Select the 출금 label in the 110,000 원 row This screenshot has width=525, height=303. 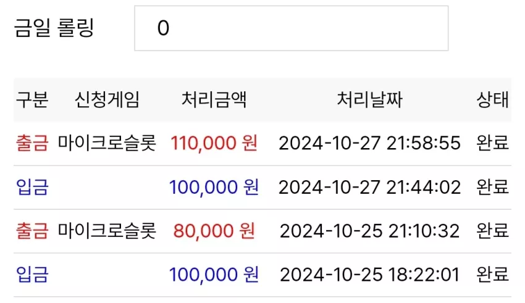[x=32, y=143]
